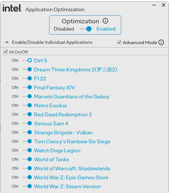The height and width of the screenshot is (193, 169).
Task: Click the Enabled label for Optimization
Action: 106,29
